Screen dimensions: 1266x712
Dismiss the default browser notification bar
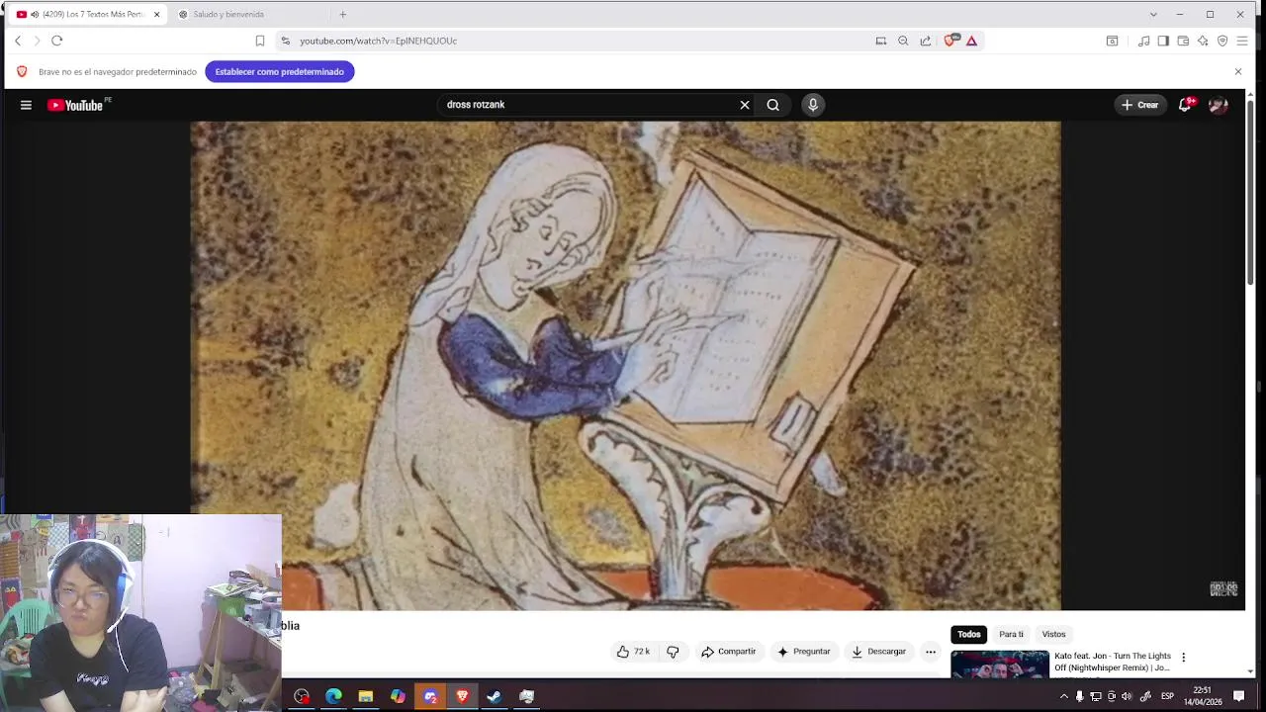pyautogui.click(x=1237, y=71)
